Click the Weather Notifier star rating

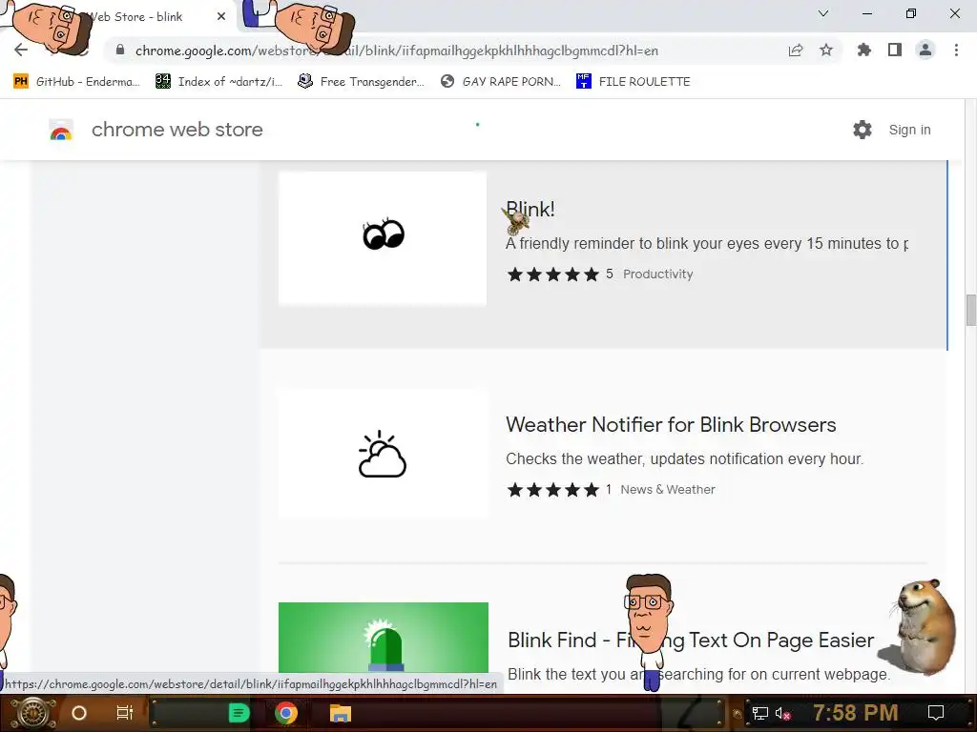[552, 489]
